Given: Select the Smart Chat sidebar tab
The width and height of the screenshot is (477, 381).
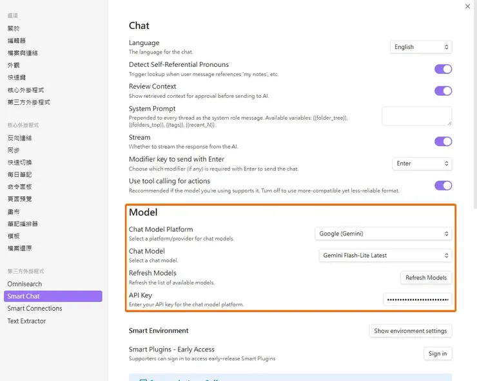Looking at the screenshot, I should 24,296.
